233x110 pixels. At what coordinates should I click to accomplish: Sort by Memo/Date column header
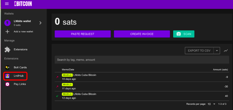click(x=68, y=70)
